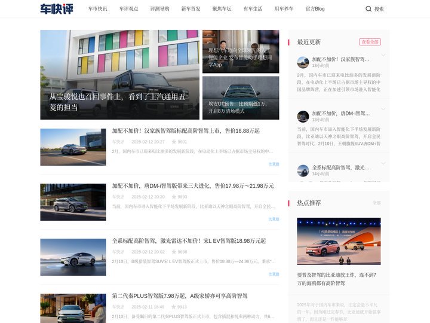The height and width of the screenshot is (323, 430).
Task: Click 车快评 author under 汉家族 article
Action: (x=118, y=142)
